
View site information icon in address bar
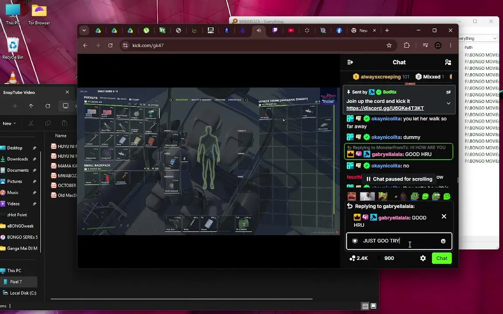[125, 45]
